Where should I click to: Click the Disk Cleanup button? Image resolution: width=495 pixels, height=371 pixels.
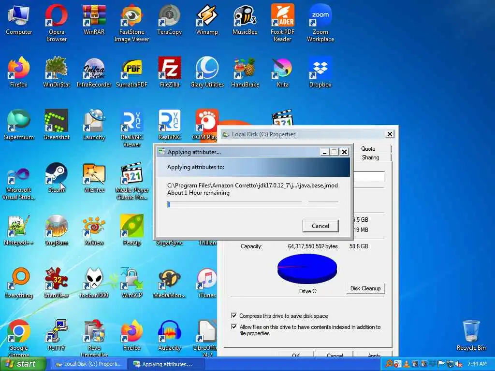[x=365, y=288]
